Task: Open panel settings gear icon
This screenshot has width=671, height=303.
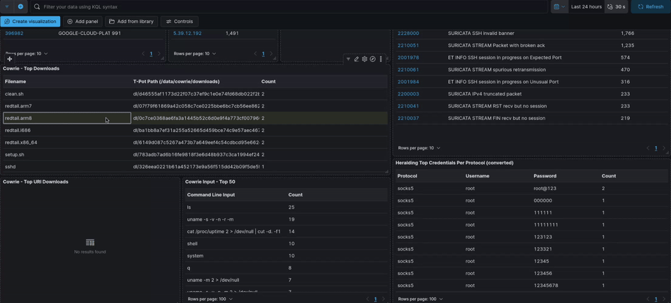Action: point(364,59)
